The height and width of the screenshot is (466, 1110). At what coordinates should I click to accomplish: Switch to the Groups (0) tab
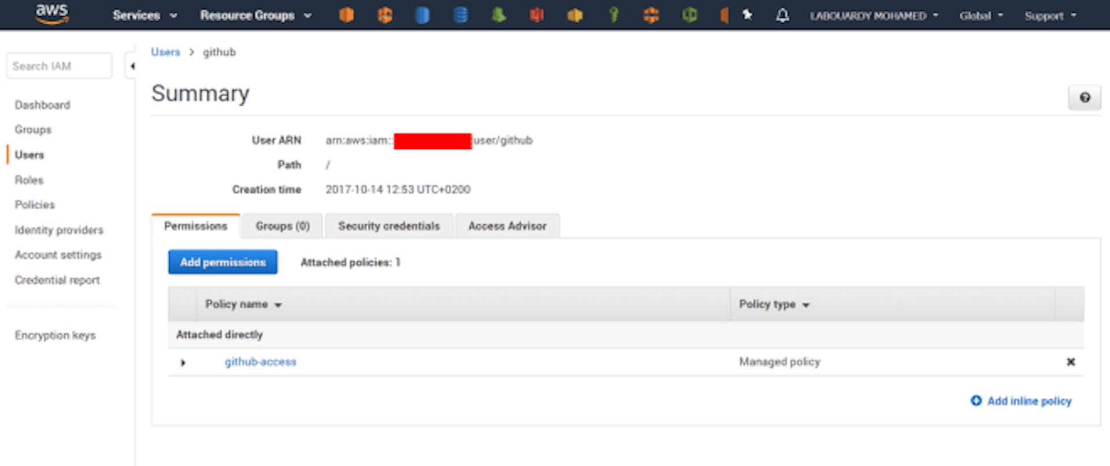pyautogui.click(x=283, y=226)
